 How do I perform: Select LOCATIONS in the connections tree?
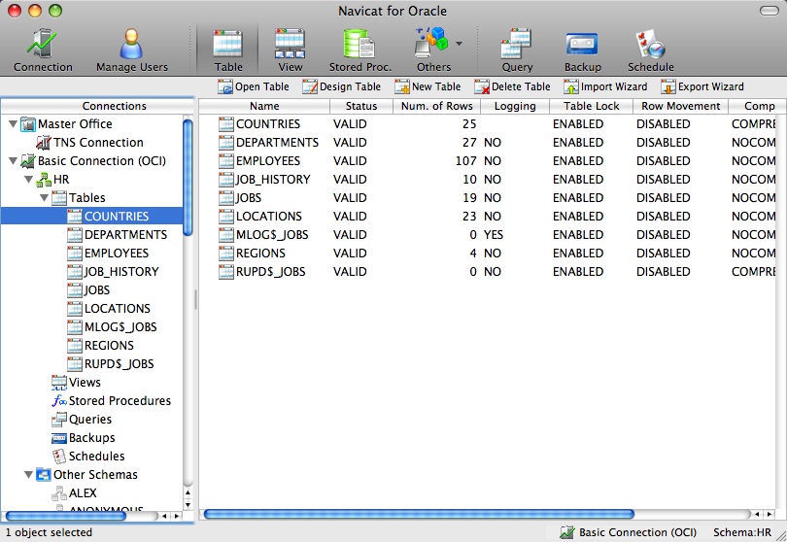pos(109,309)
